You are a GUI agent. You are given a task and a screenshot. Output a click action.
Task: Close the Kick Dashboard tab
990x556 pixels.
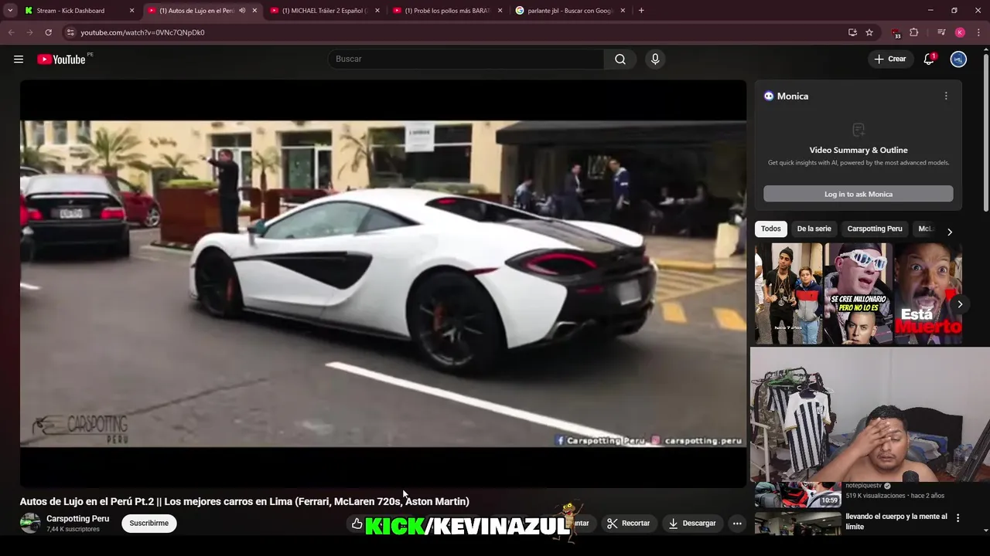131,11
